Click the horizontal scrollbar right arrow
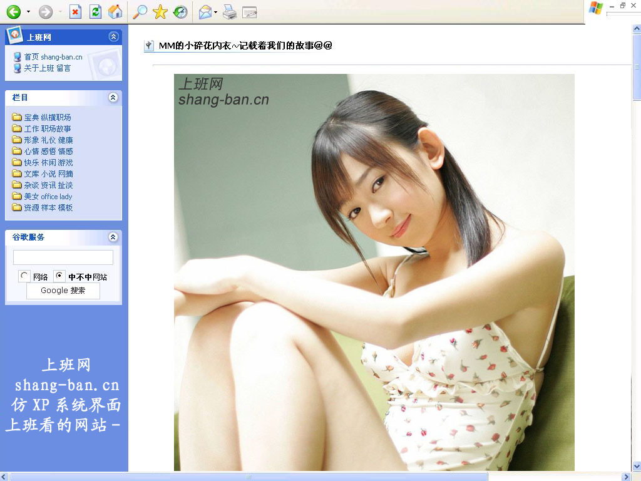Screen dimensions: 641x481 point(625,477)
